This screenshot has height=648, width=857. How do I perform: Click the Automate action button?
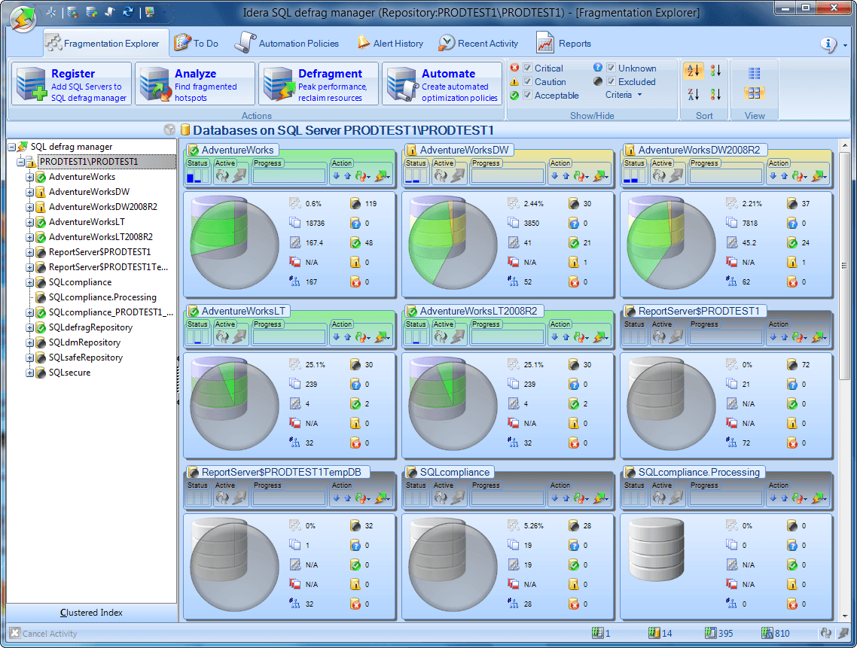[442, 84]
